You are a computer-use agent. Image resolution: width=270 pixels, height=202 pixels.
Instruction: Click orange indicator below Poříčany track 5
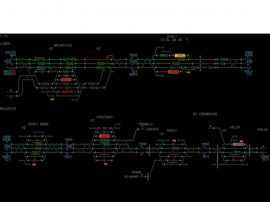coord(105,164)
